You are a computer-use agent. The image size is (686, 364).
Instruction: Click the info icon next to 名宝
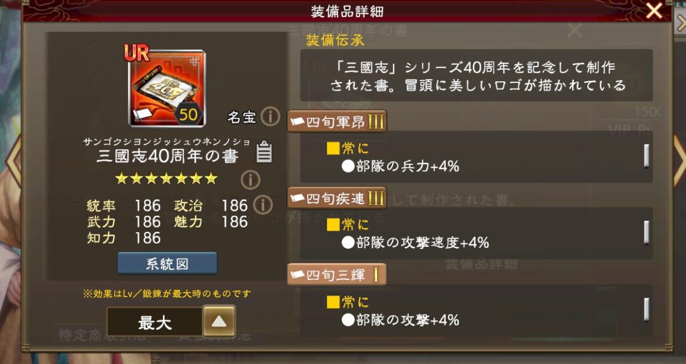270,117
